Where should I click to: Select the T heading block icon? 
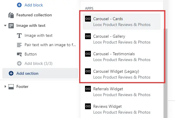point(19,36)
